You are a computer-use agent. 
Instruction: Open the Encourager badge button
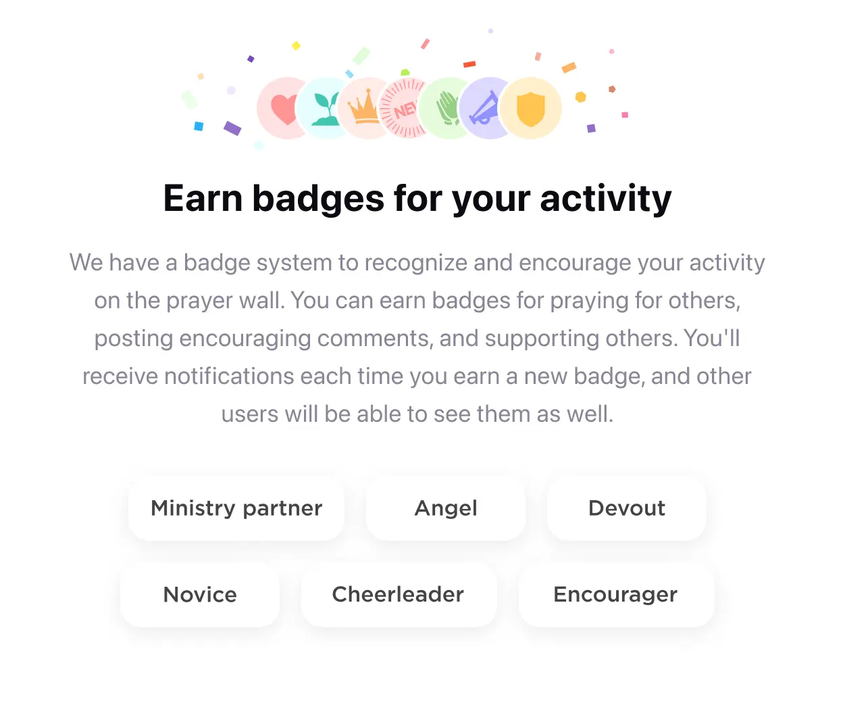616,594
